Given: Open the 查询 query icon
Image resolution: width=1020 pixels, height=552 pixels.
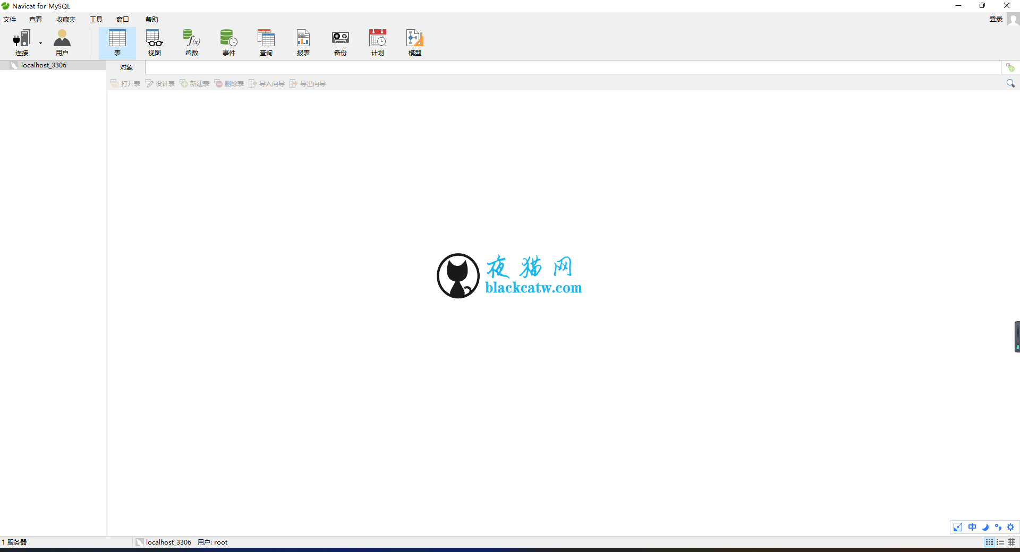Looking at the screenshot, I should pos(266,42).
